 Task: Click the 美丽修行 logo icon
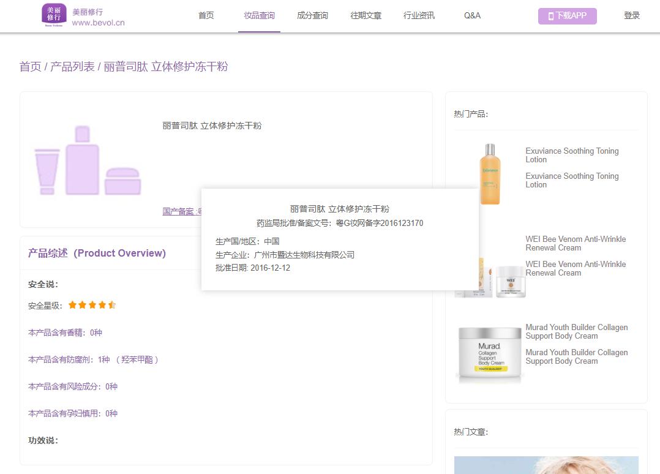pos(54,15)
